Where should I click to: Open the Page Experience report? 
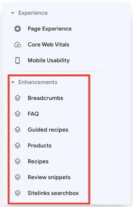click(x=50, y=29)
